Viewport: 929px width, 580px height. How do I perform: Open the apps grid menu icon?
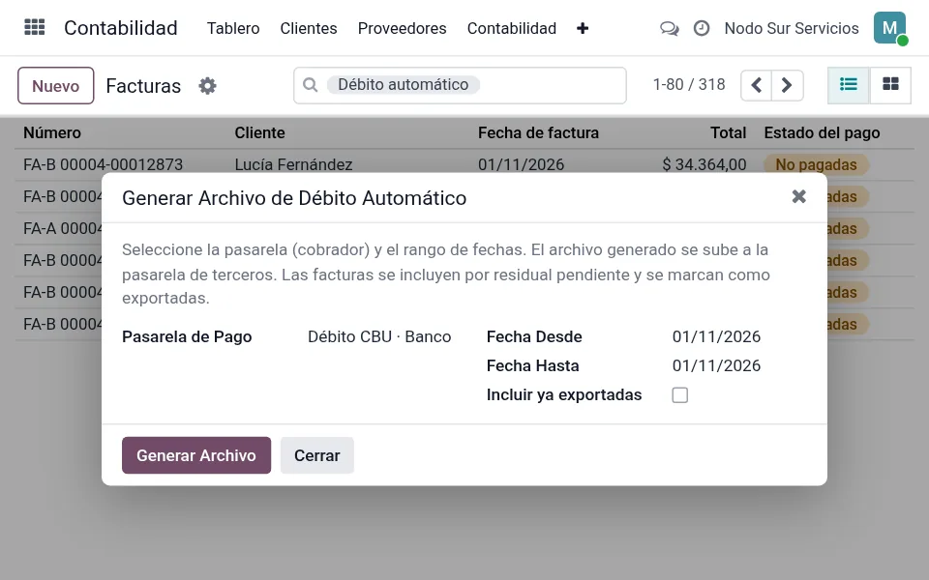(35, 28)
